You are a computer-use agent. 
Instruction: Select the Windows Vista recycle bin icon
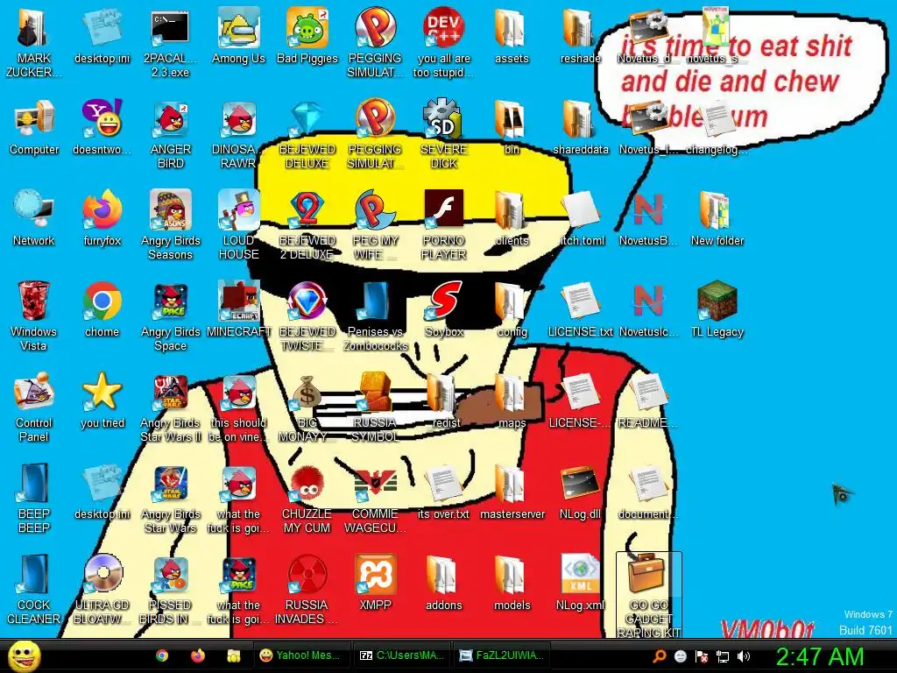pos(34,315)
